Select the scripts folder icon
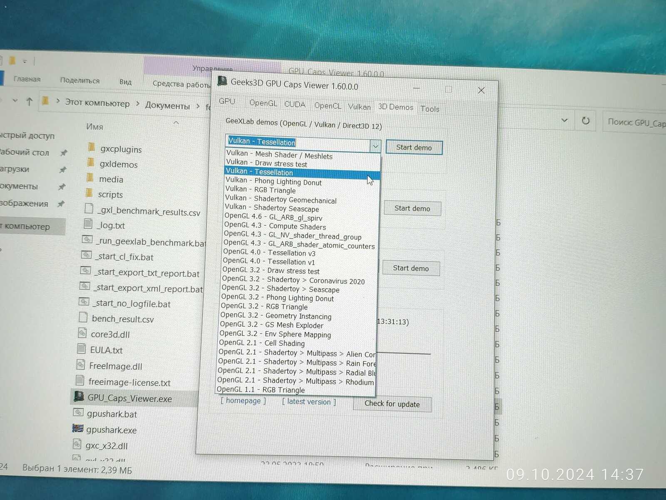The image size is (666, 500). pyautogui.click(x=89, y=193)
